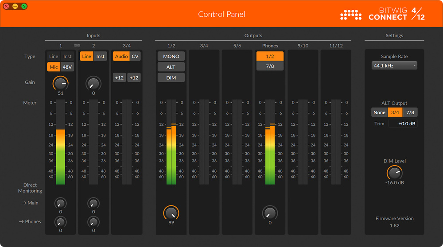Adjust the Input 1 Gain knob

click(x=60, y=83)
